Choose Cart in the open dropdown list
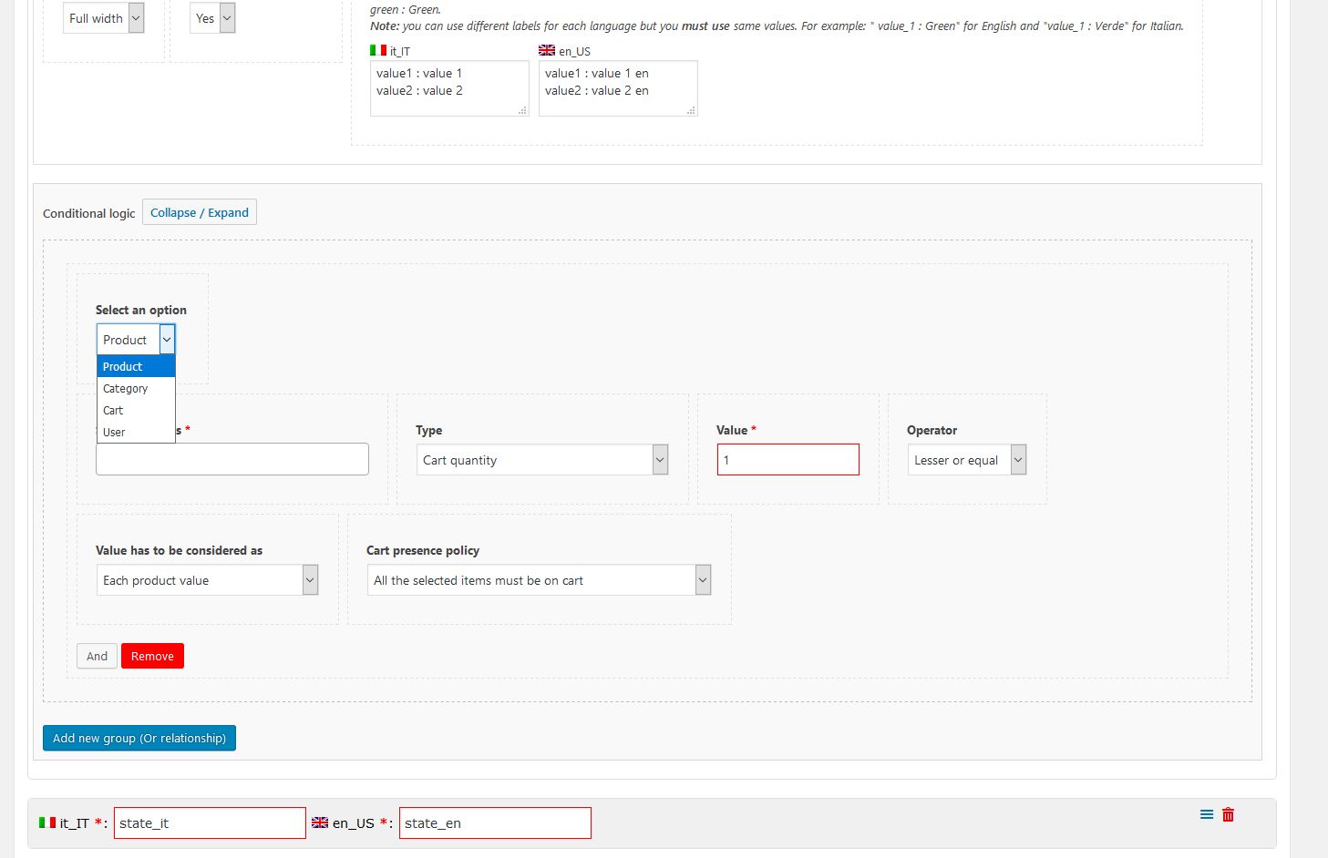 click(113, 411)
